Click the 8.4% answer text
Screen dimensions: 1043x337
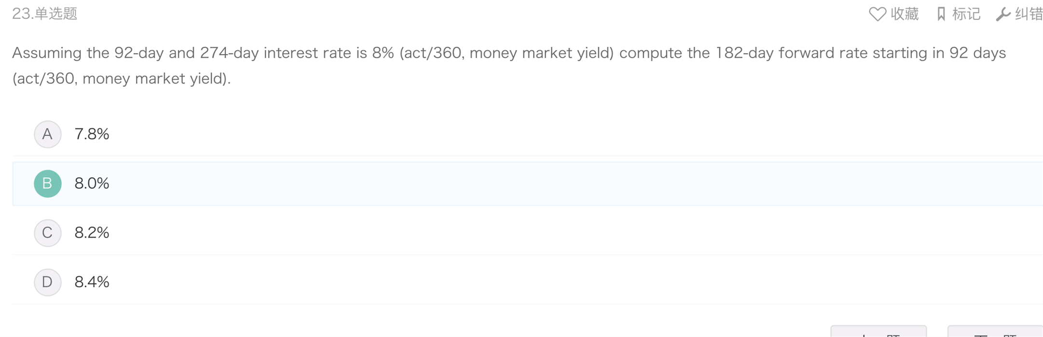coord(92,282)
